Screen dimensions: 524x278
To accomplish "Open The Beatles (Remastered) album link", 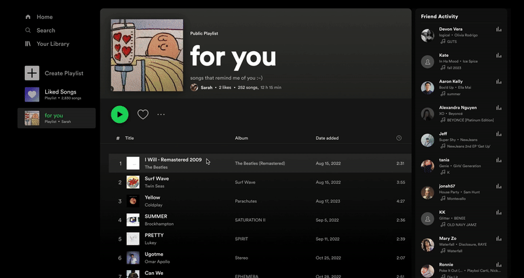I will [260, 164].
